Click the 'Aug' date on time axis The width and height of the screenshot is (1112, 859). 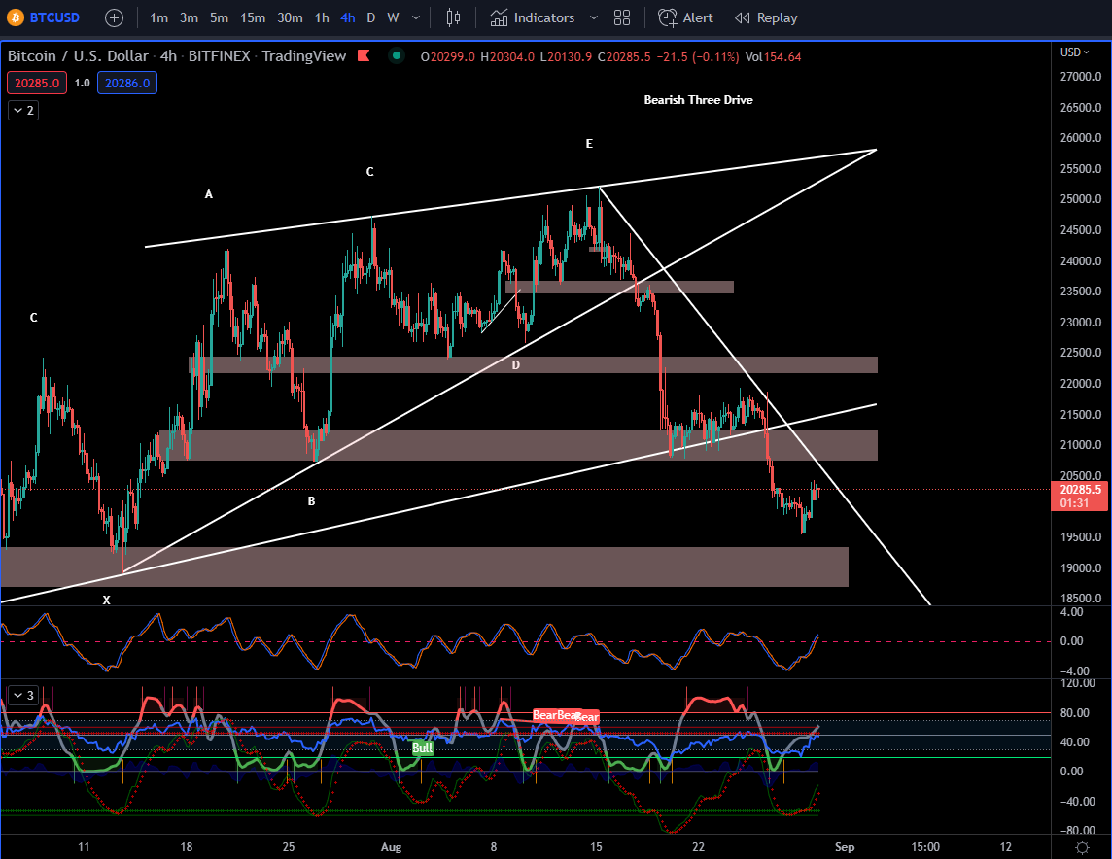[391, 847]
